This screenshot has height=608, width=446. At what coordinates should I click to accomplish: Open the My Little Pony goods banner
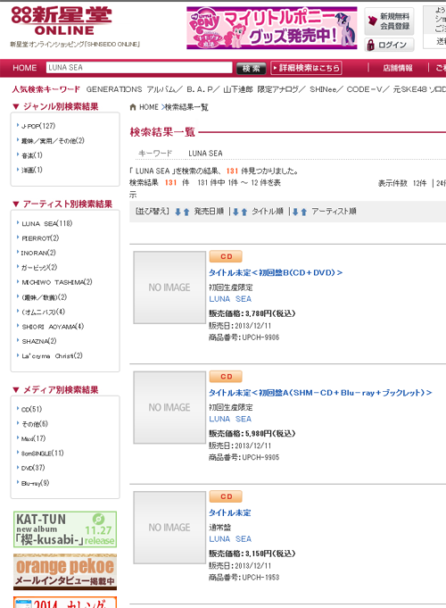tap(272, 28)
